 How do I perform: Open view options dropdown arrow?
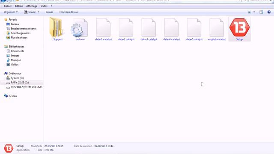pos(254,12)
